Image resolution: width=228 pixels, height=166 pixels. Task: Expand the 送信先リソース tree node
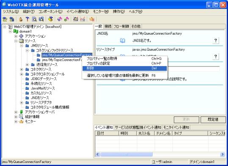27,64
